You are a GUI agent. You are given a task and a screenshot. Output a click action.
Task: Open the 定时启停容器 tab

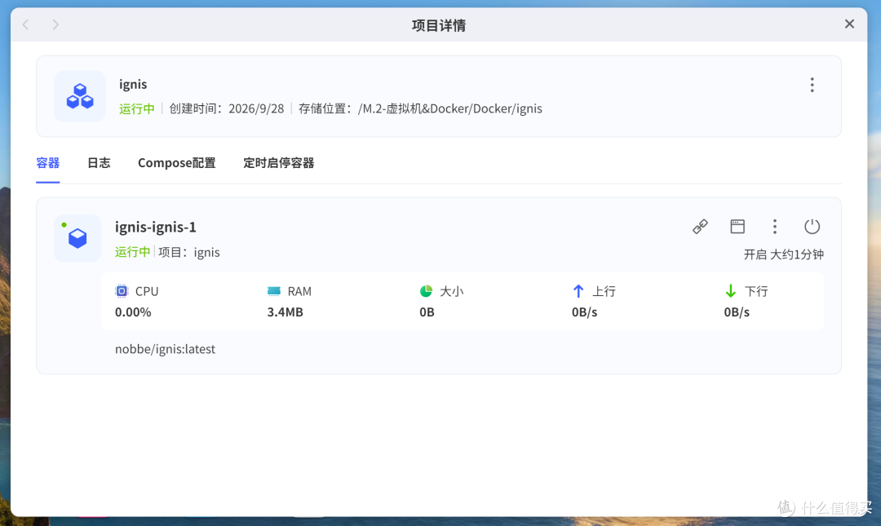279,163
